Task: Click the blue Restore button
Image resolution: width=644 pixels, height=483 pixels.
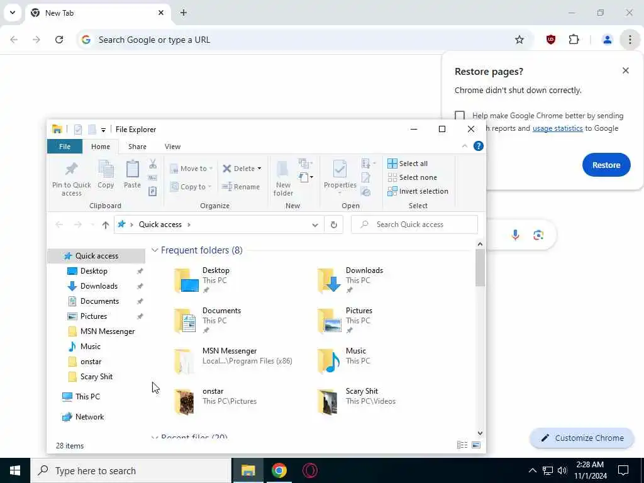Action: (606, 165)
